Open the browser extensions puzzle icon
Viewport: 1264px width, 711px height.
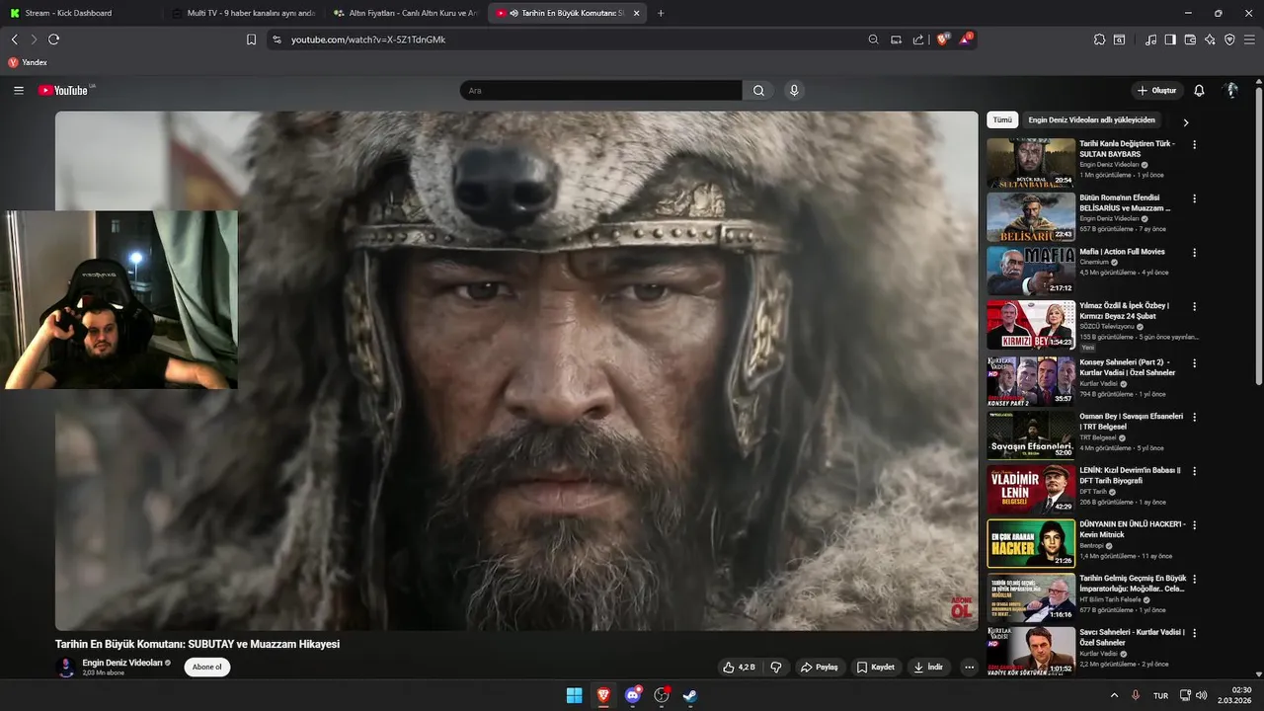[1099, 39]
